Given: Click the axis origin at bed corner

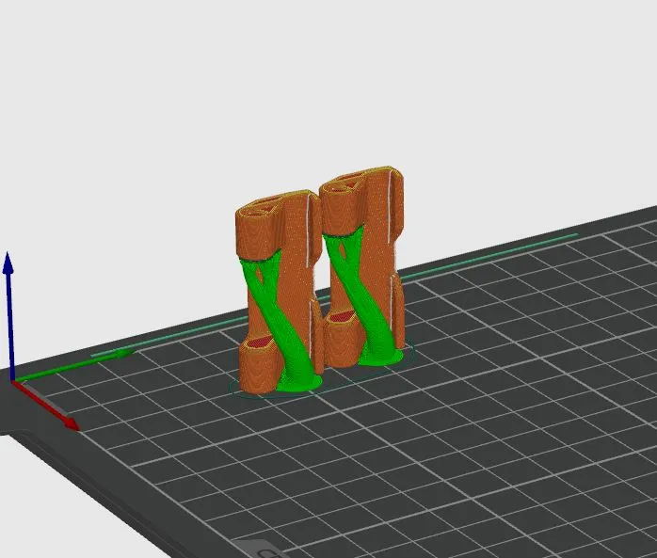Looking at the screenshot, I should [x=13, y=381].
